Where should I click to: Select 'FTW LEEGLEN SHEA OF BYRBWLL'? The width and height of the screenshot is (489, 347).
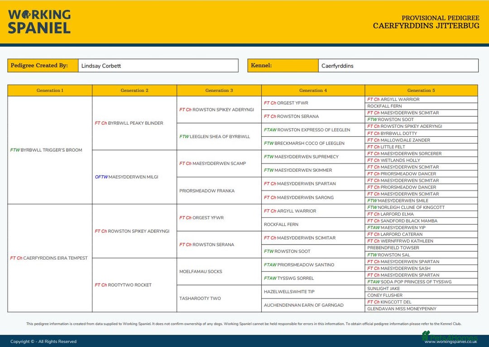pos(219,137)
